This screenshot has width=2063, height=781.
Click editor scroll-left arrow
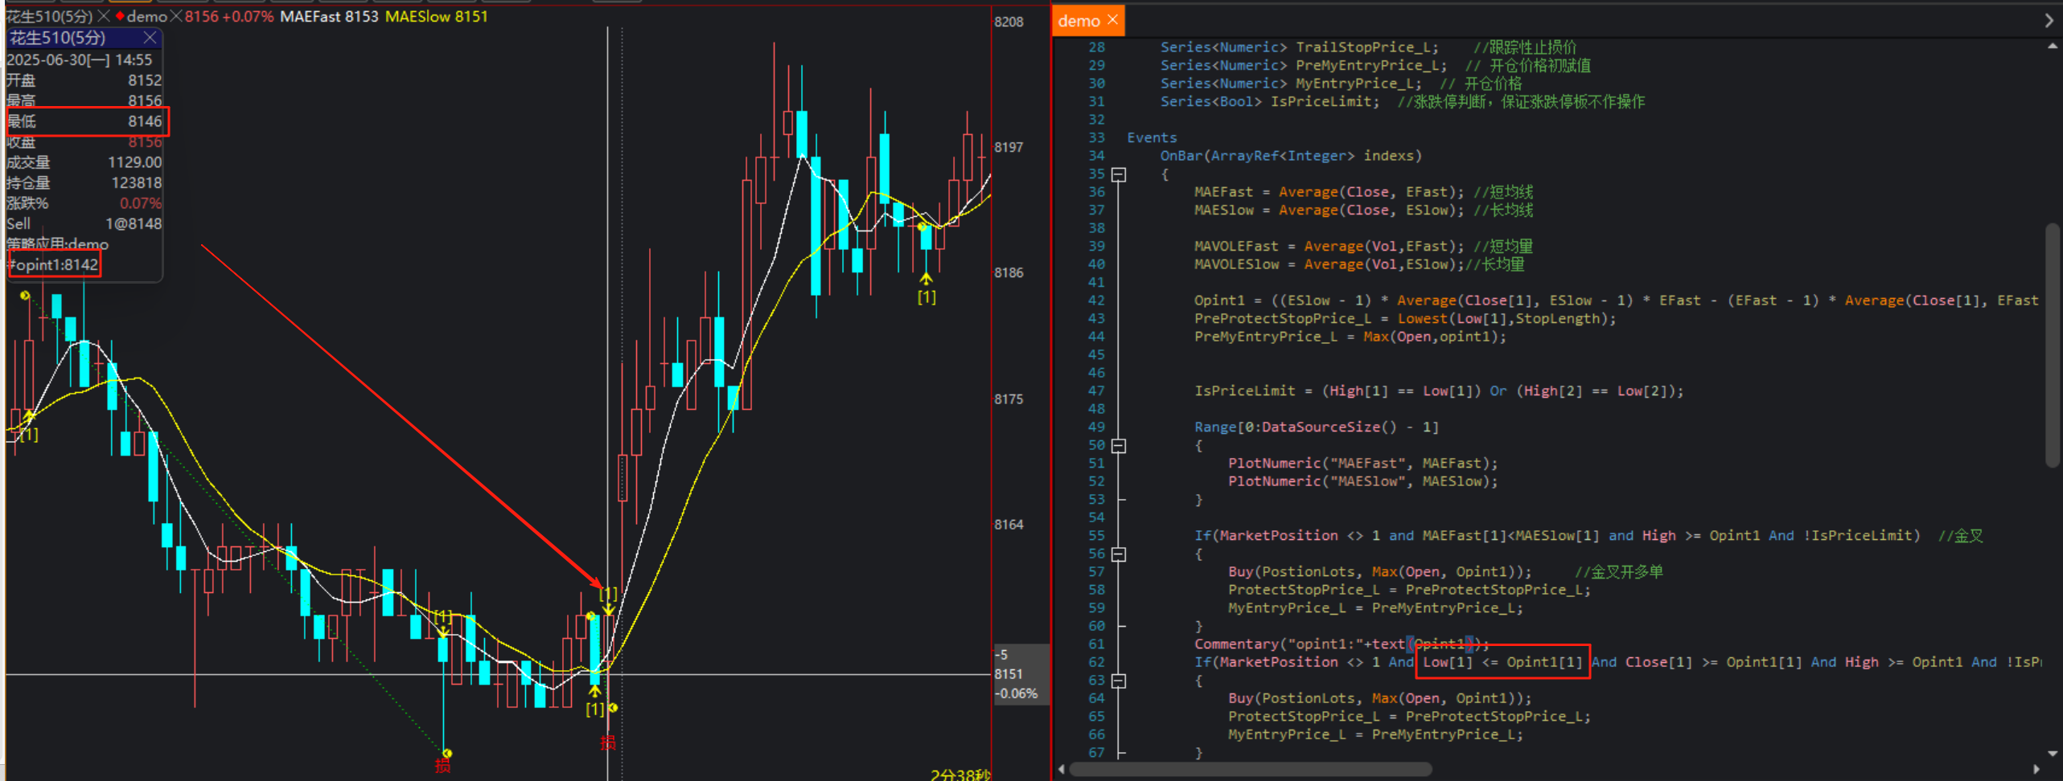click(1062, 770)
